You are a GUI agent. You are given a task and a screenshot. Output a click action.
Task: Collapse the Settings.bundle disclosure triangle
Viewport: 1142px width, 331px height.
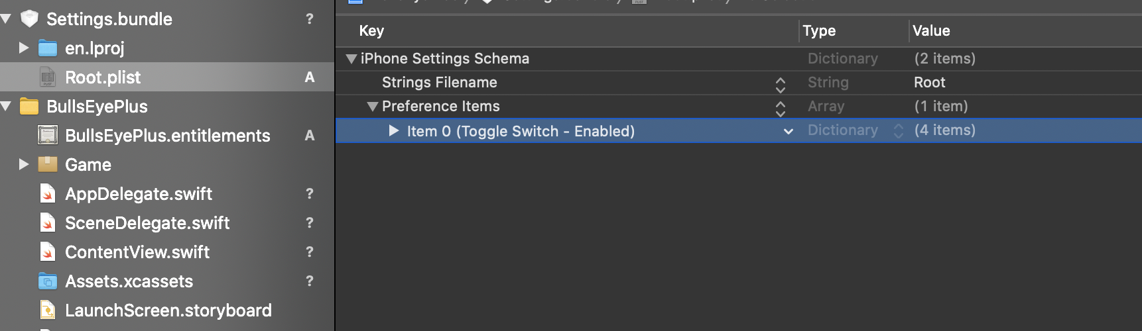[x=6, y=19]
